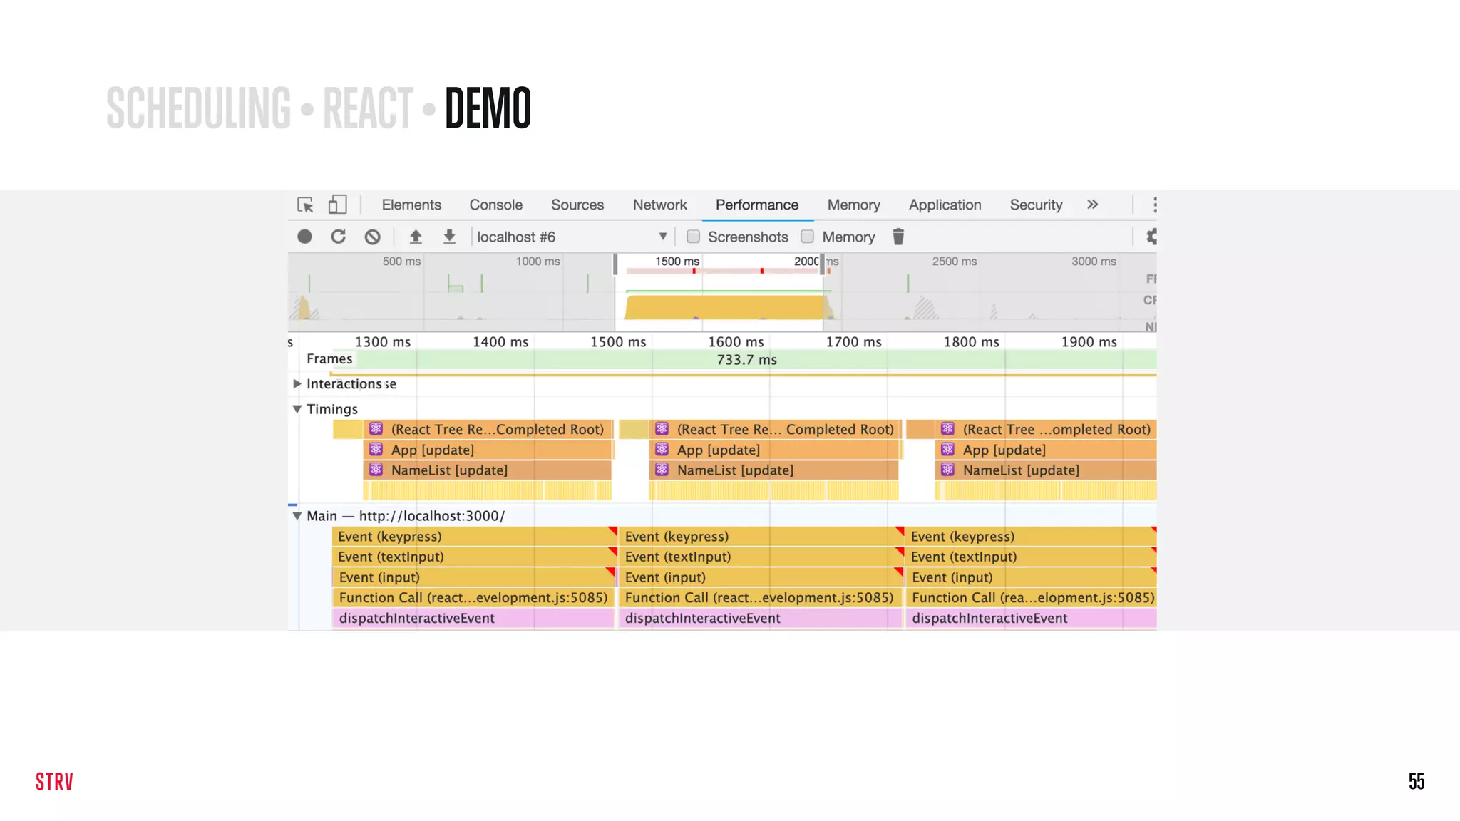This screenshot has height=821, width=1460.
Task: Toggle the device toolbar icon
Action: pyautogui.click(x=337, y=205)
